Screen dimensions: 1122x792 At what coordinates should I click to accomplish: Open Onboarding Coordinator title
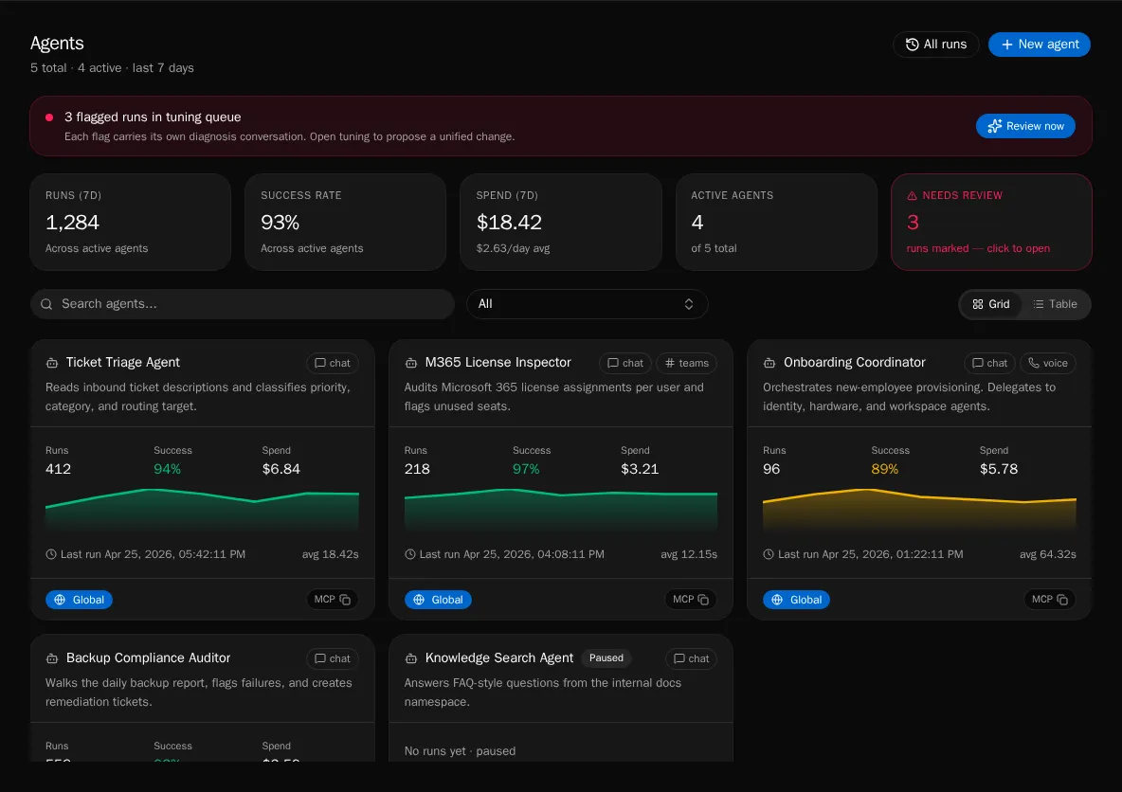tap(855, 363)
